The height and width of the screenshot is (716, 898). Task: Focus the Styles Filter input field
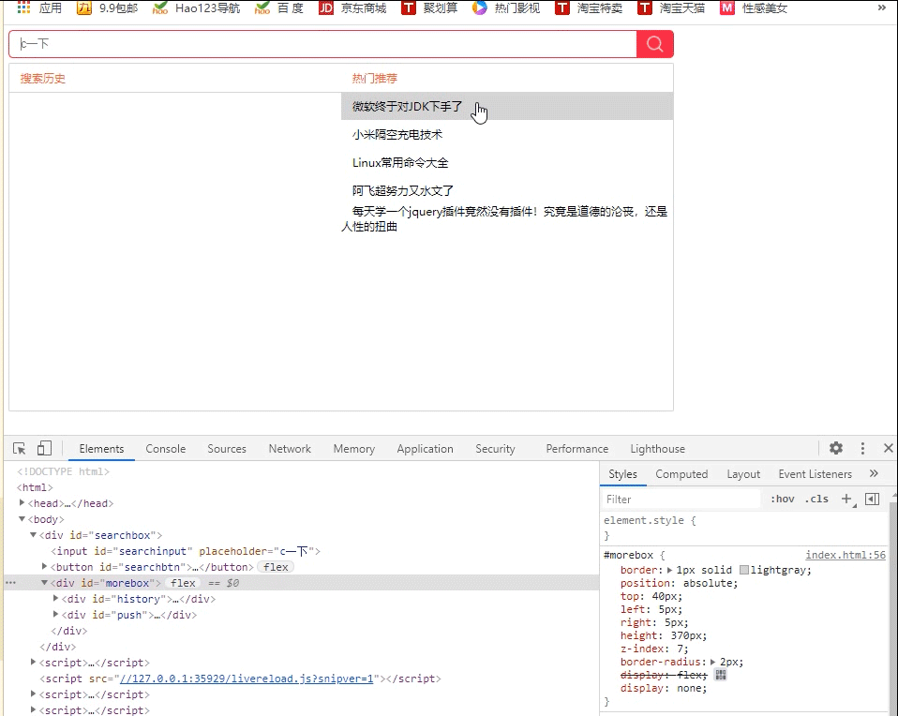pyautogui.click(x=680, y=500)
